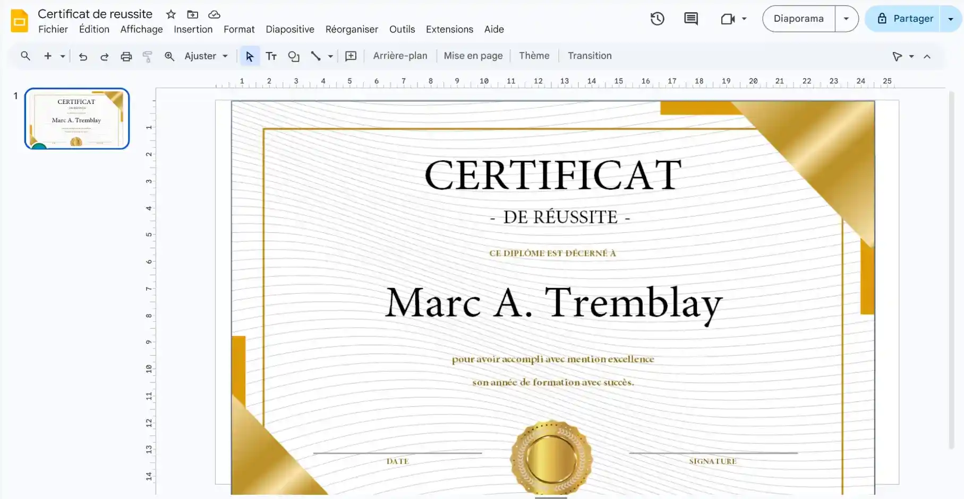Open the Thème panel
Viewport: 964px width, 499px height.
[x=534, y=56]
